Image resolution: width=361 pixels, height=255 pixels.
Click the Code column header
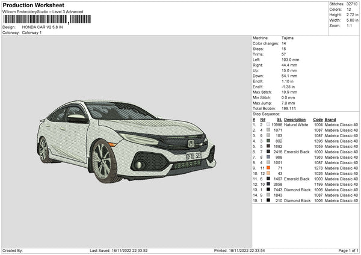(318, 119)
